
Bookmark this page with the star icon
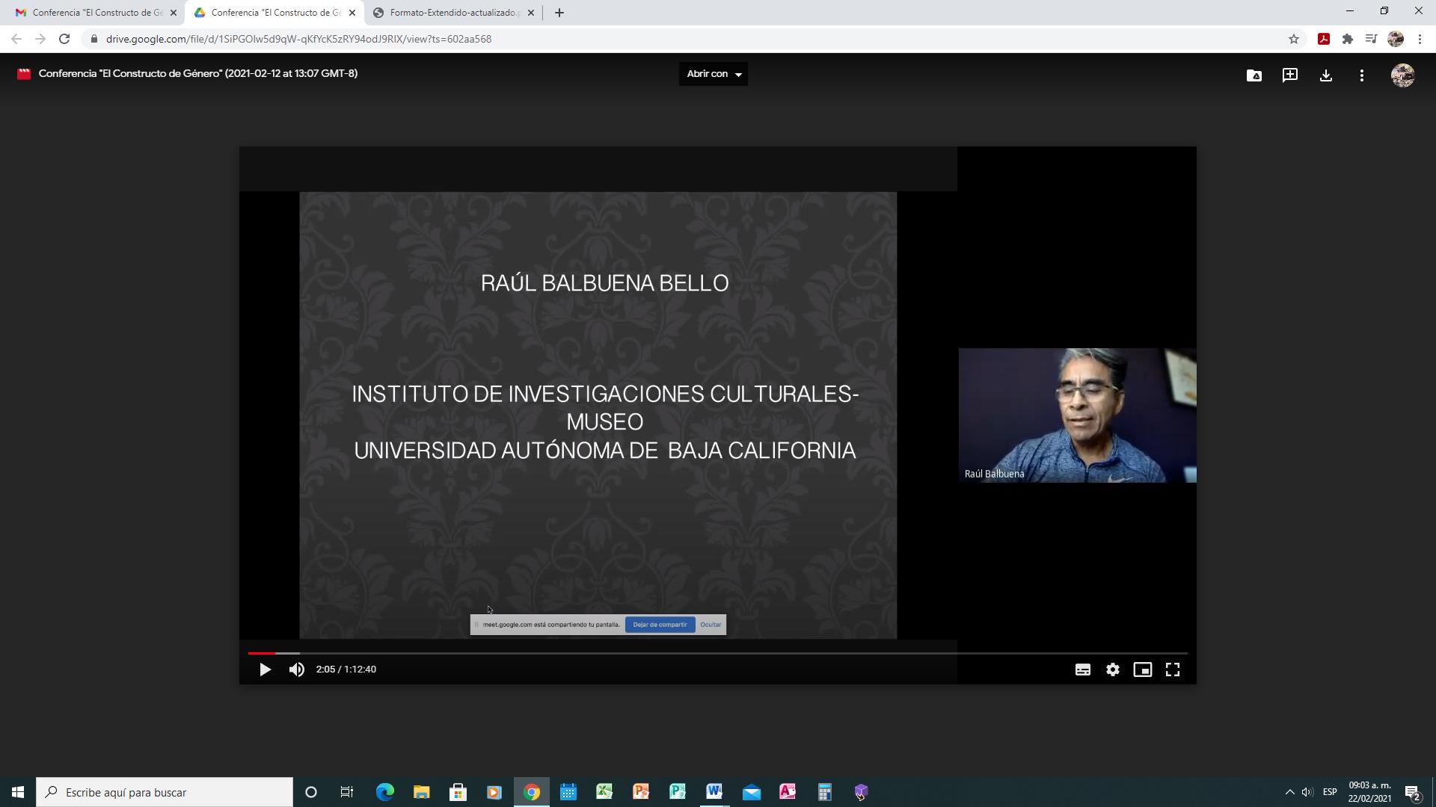click(1294, 39)
